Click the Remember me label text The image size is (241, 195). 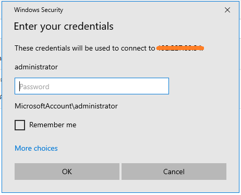coord(53,125)
